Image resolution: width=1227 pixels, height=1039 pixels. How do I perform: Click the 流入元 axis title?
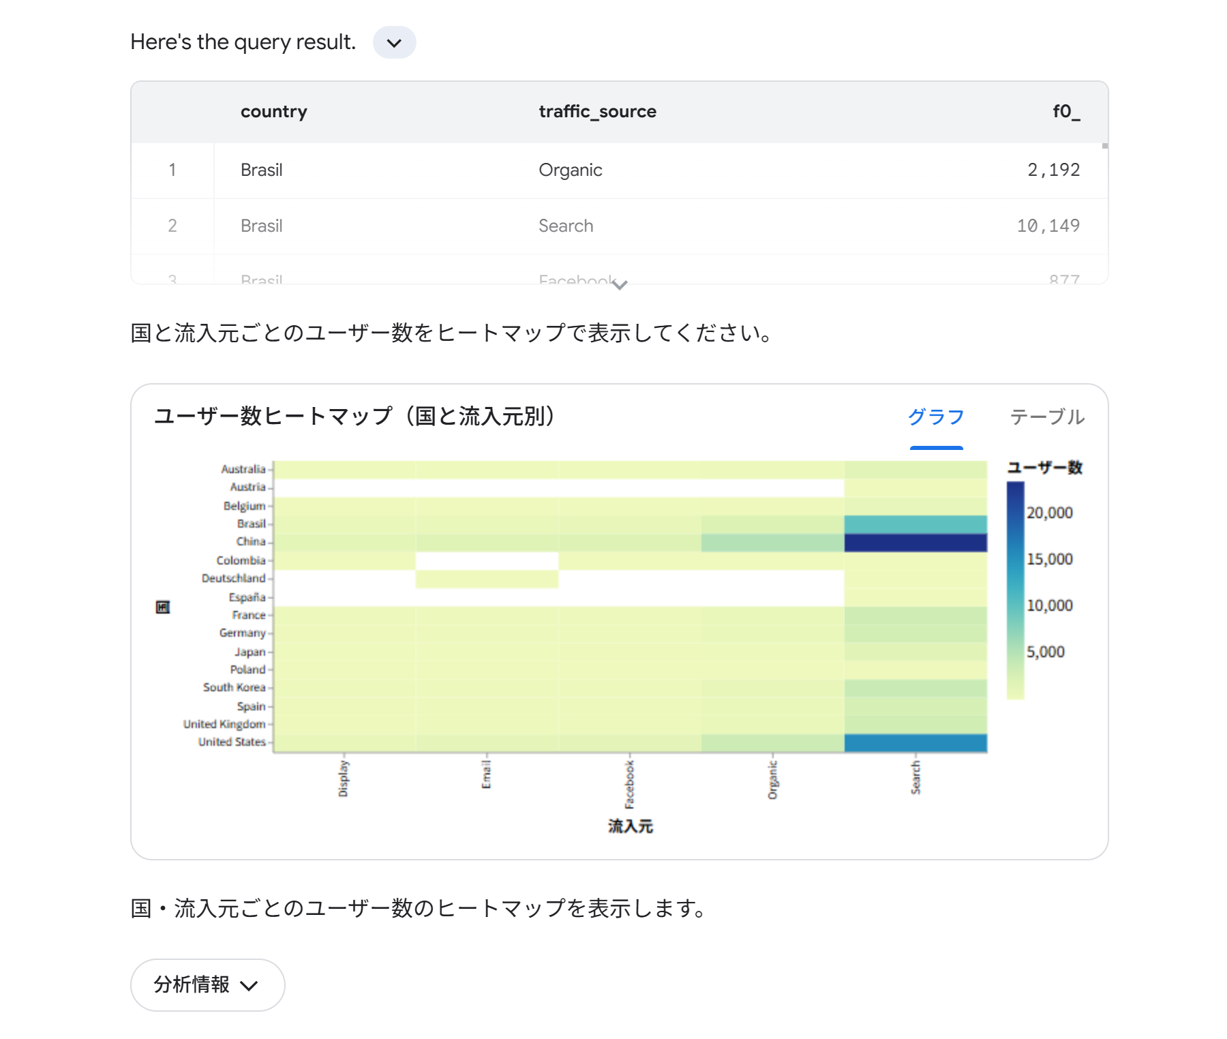tap(631, 826)
